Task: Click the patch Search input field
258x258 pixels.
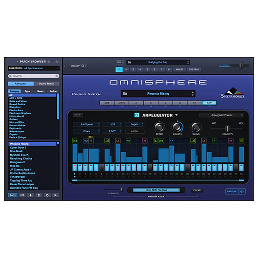Action: (x=34, y=76)
